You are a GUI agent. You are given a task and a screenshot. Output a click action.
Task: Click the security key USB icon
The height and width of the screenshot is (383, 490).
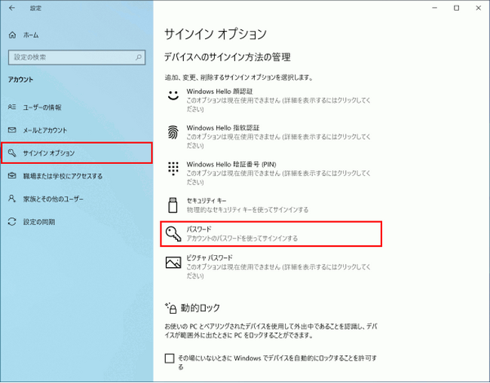[173, 203]
